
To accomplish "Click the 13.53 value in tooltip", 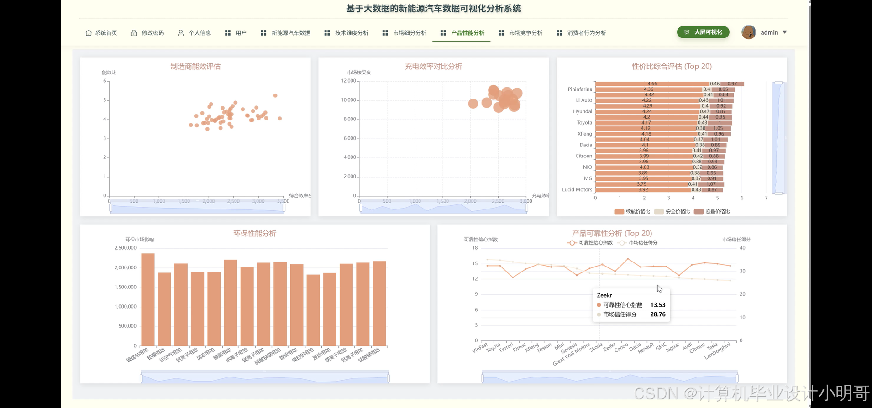I will point(658,305).
